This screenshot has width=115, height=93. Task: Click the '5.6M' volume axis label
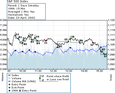tap(3, 35)
